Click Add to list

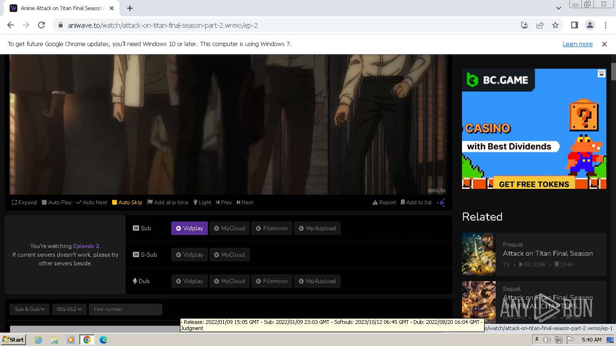(x=416, y=202)
